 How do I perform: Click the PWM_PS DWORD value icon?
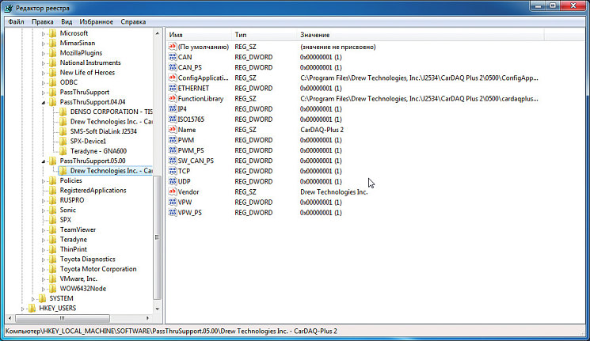click(173, 150)
